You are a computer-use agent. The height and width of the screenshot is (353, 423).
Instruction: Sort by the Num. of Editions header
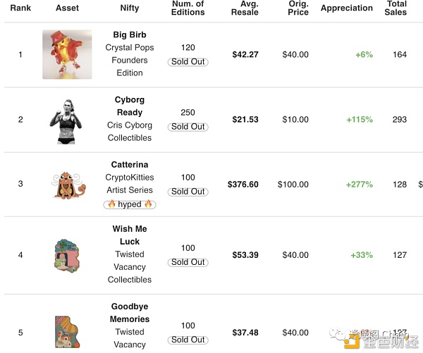[188, 8]
